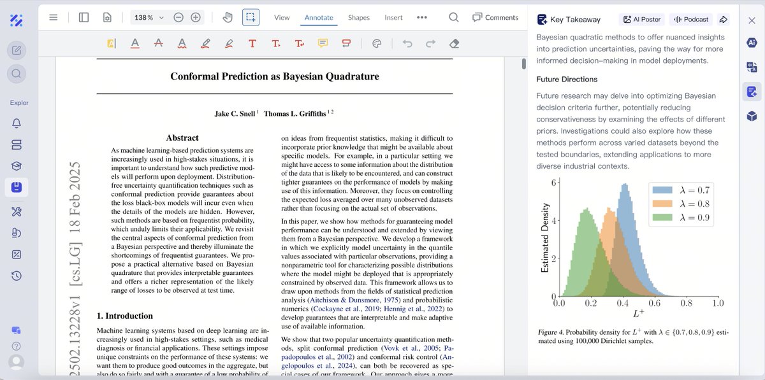Zoom in with the plus button
This screenshot has height=380, width=765.
[x=196, y=17]
